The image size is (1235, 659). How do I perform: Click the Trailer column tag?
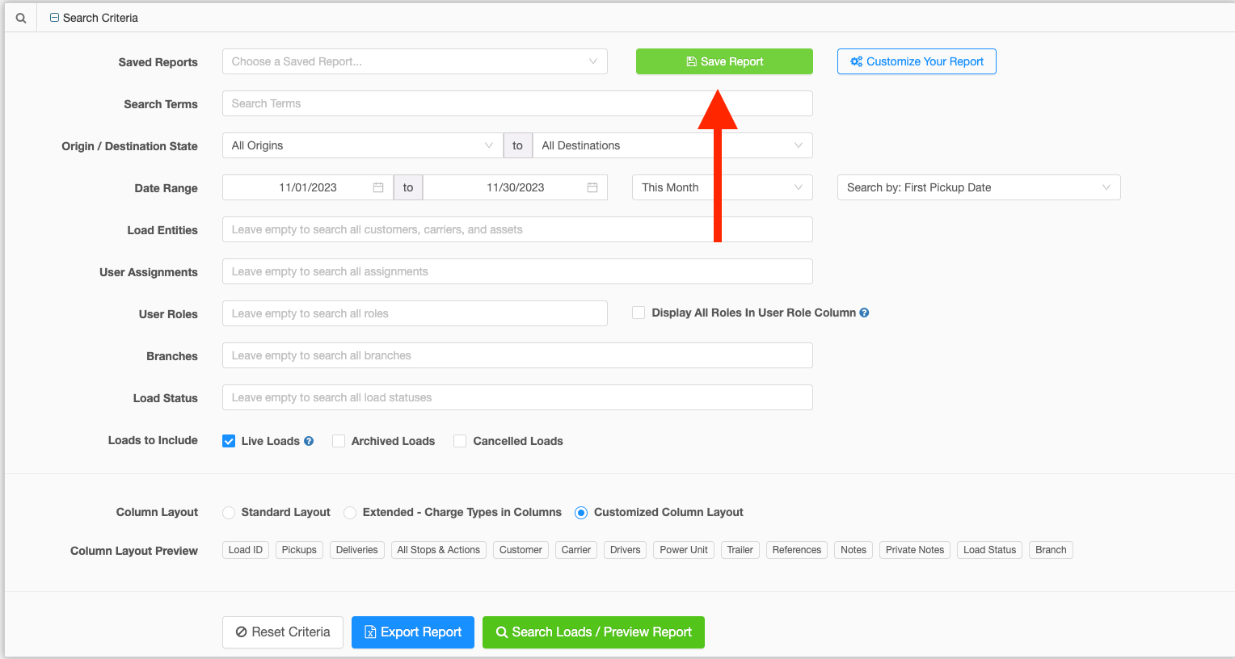pos(740,550)
